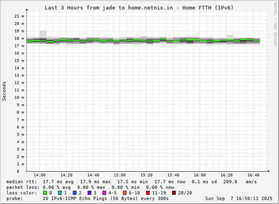Click the '209.0 am/s' value

pyautogui.click(x=240, y=182)
